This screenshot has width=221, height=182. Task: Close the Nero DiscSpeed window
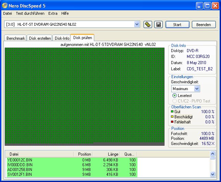(x=216, y=6)
